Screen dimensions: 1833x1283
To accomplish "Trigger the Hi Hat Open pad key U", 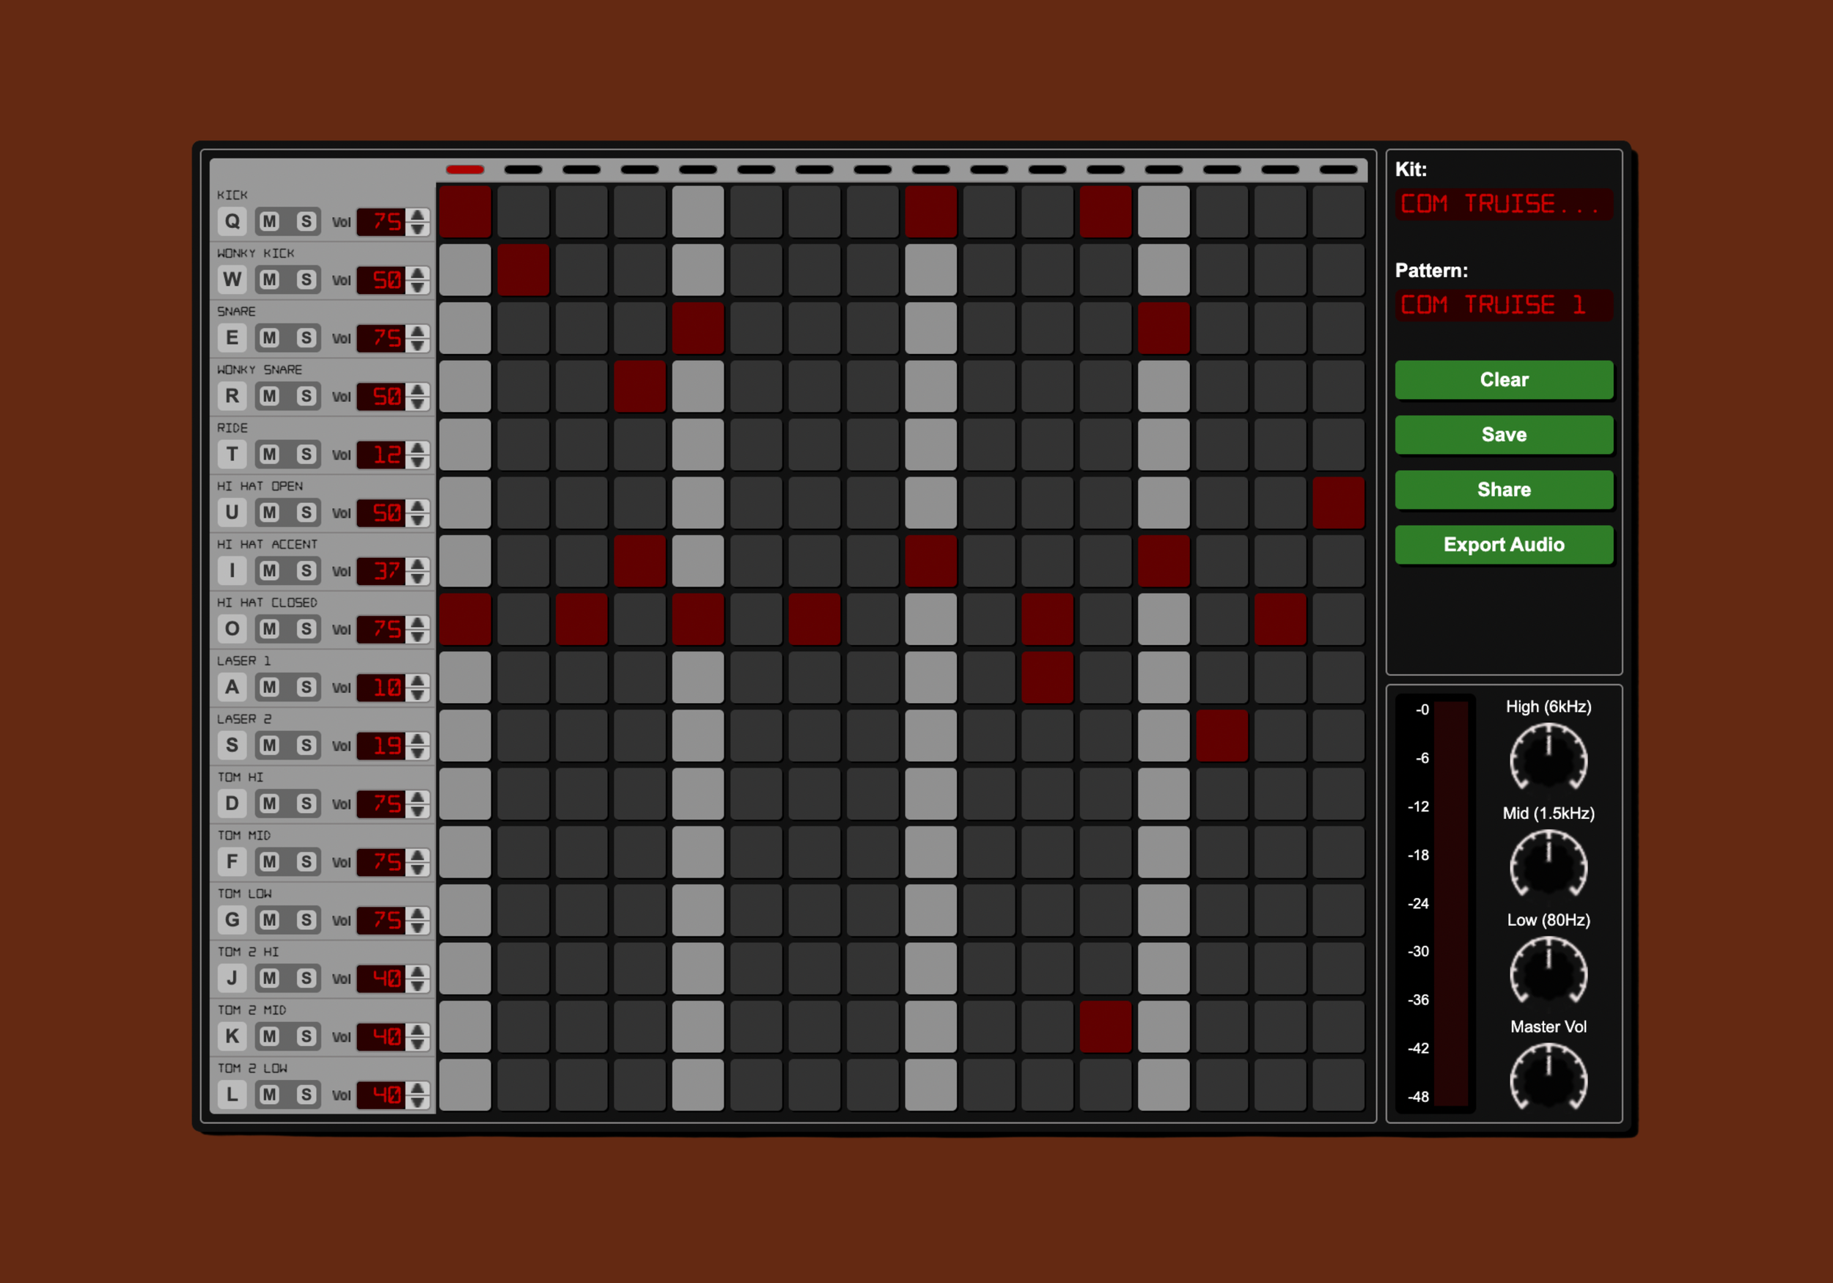I will 232,512.
